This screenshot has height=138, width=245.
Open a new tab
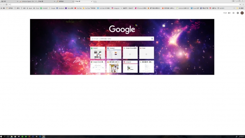click(x=95, y=2)
